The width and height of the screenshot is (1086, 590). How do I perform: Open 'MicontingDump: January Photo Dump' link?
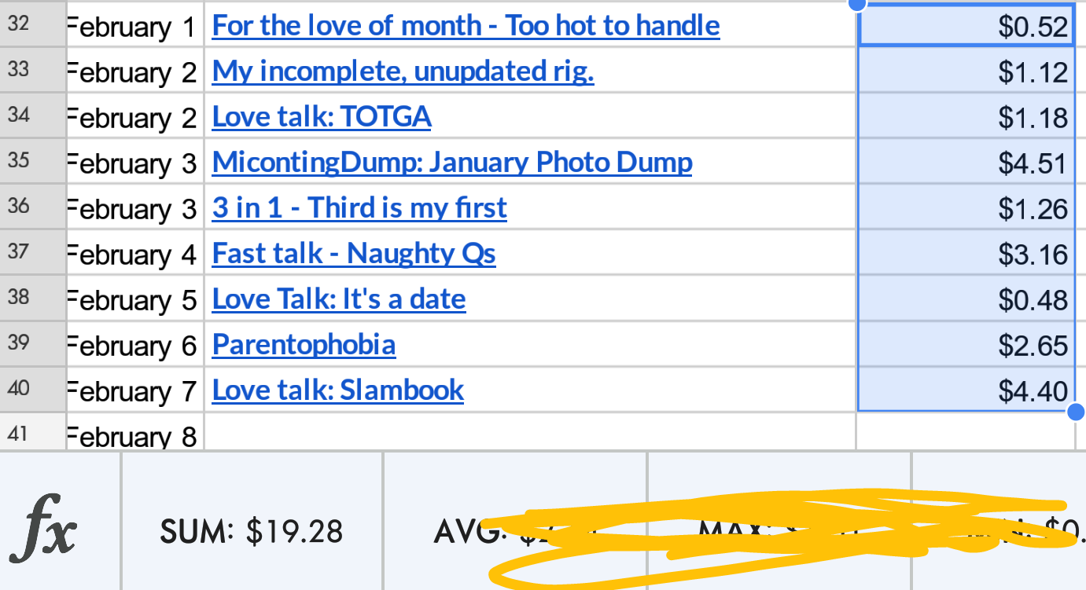coord(452,163)
